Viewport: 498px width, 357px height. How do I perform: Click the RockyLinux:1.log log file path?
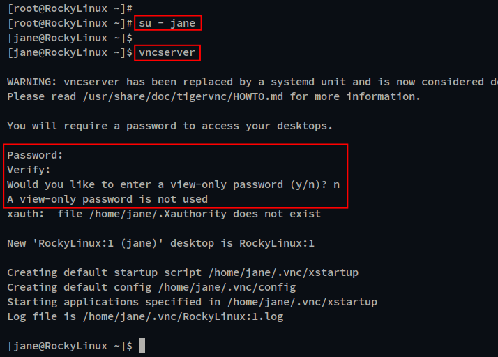click(183, 316)
